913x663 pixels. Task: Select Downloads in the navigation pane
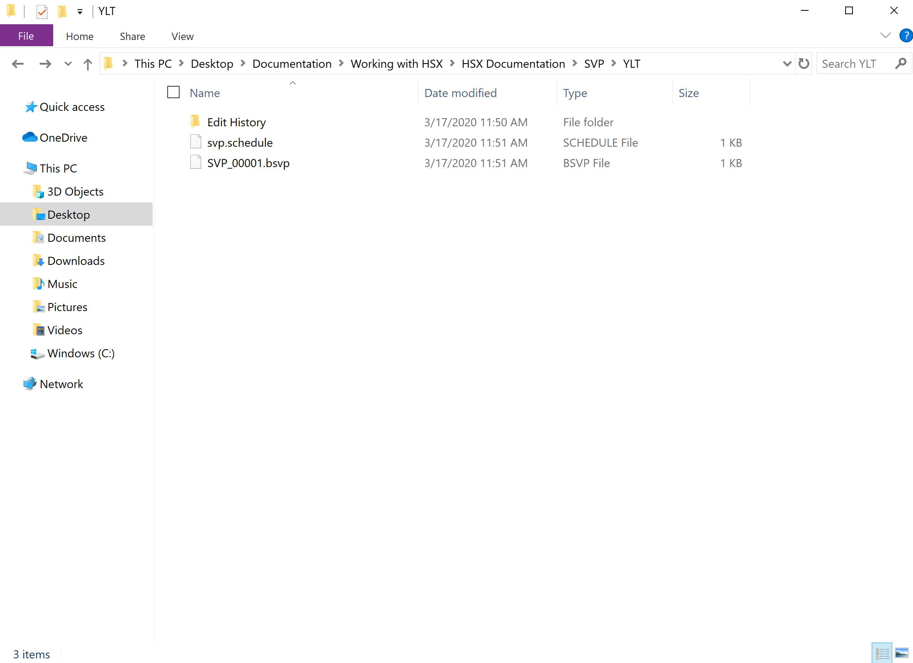click(76, 261)
